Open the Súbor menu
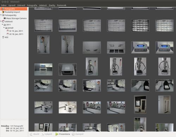The image size is (176, 137). [x=4, y=5]
